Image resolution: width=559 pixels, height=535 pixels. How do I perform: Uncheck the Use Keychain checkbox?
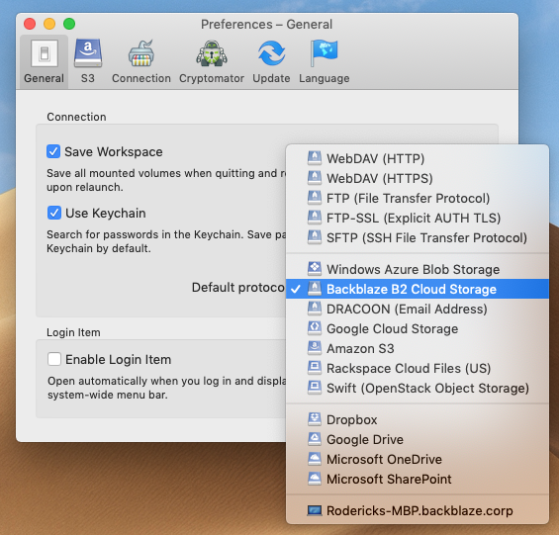[x=54, y=213]
